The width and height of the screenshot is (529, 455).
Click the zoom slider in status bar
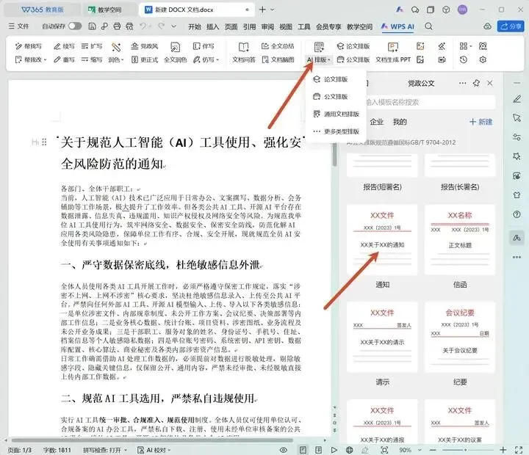[465, 450]
